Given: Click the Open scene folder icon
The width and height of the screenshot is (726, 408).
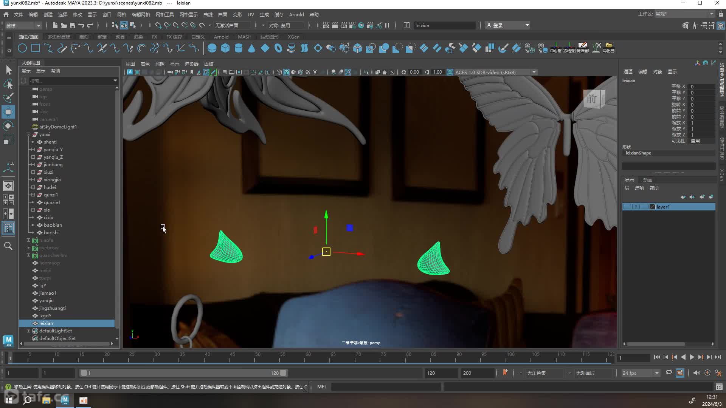Looking at the screenshot, I should [x=64, y=25].
